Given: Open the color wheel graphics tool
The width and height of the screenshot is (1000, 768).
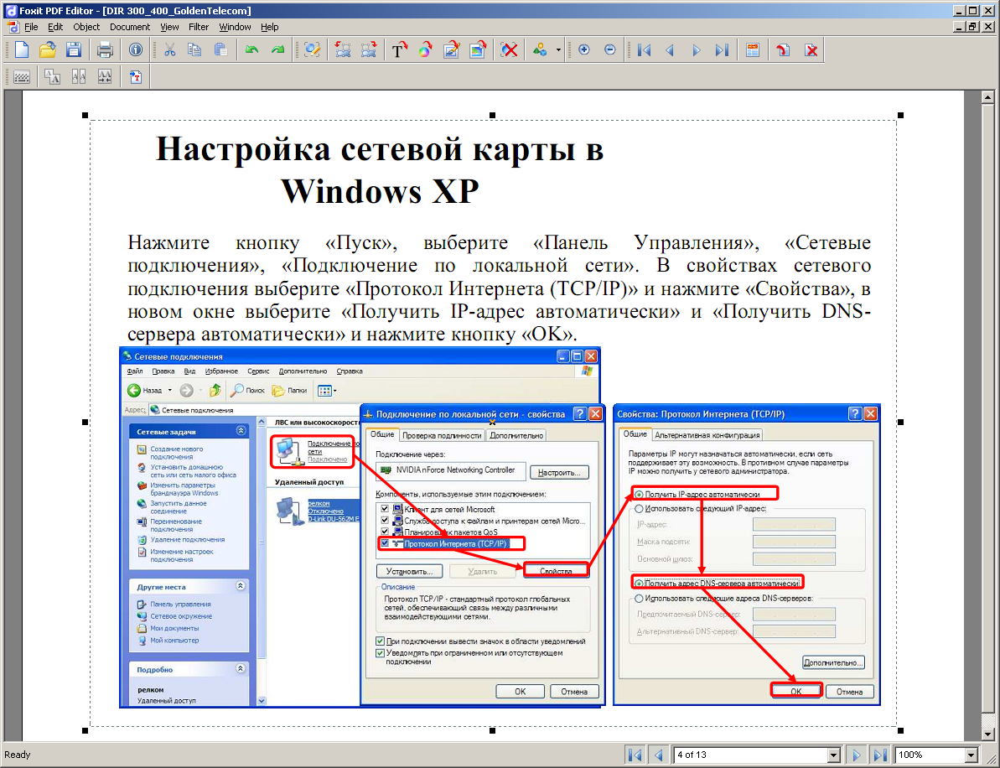Looking at the screenshot, I should [x=425, y=49].
